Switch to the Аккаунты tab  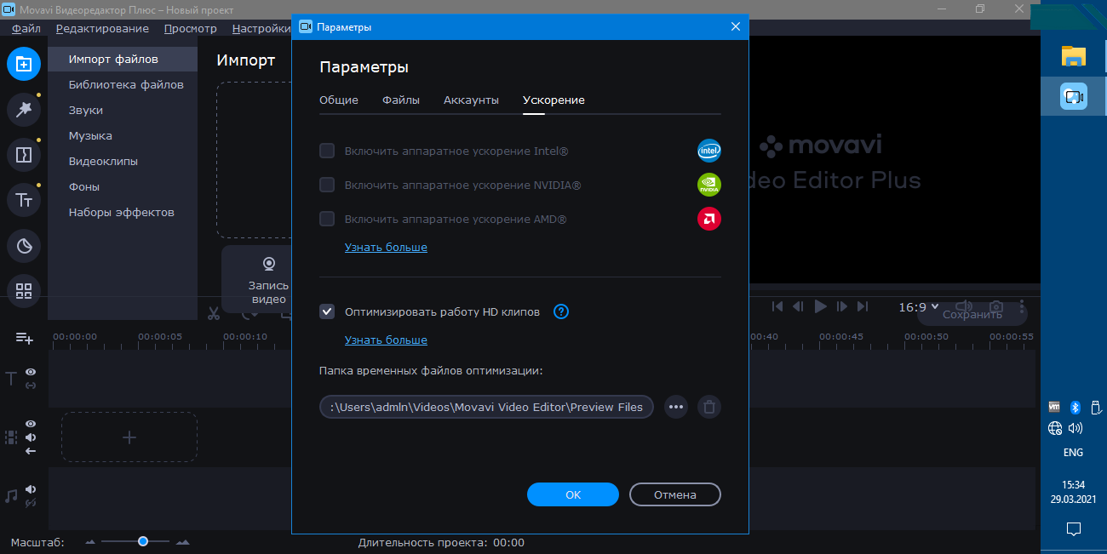pyautogui.click(x=471, y=100)
